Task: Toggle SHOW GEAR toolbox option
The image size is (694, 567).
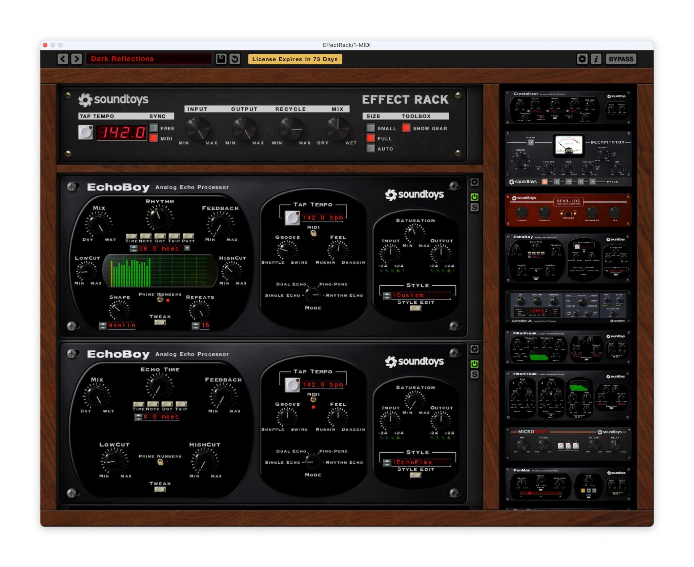Action: [x=406, y=128]
